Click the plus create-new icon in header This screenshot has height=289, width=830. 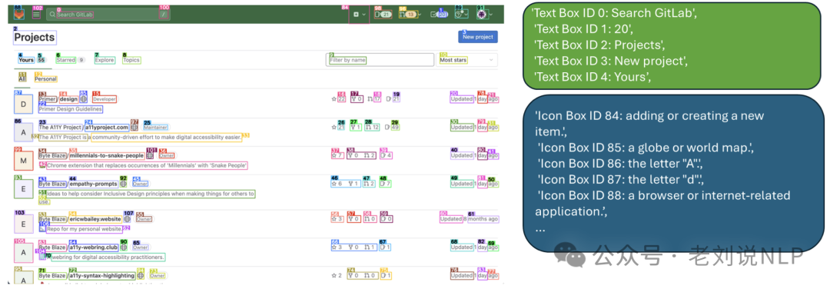click(357, 15)
